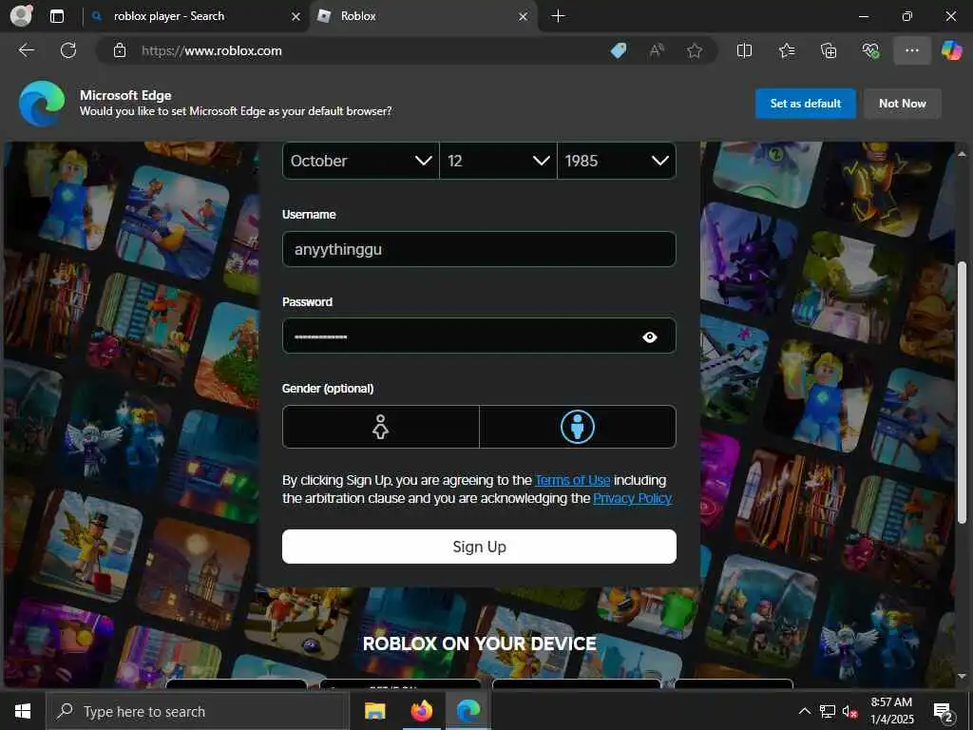This screenshot has width=973, height=730.
Task: Open the birthday year dropdown showing 1985
Action: (616, 161)
